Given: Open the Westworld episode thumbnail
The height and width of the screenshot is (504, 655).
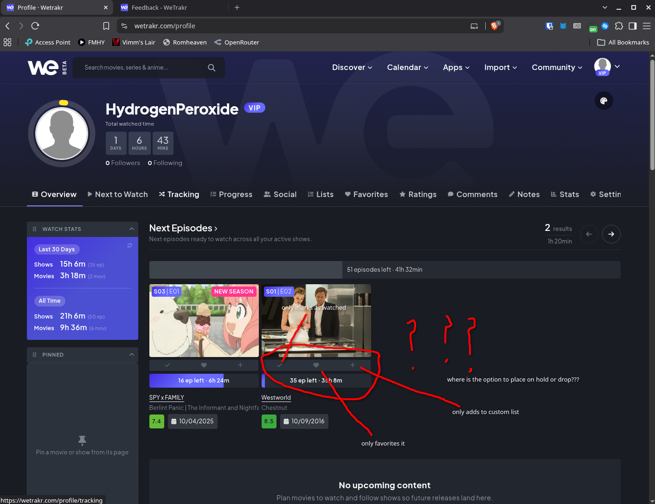Looking at the screenshot, I should pos(316,321).
